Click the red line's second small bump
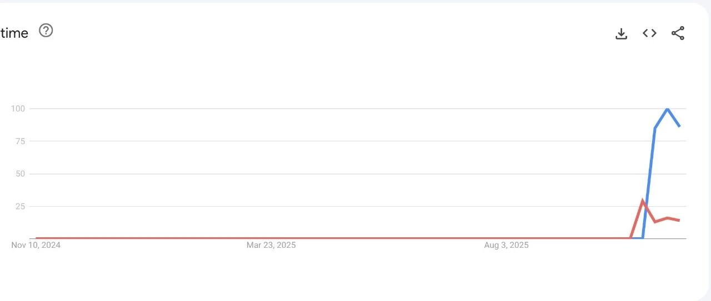 [x=667, y=218]
